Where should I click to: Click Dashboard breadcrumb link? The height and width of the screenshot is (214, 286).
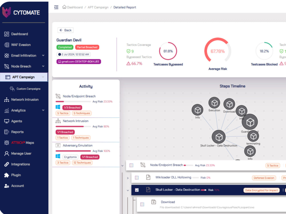point(75,7)
